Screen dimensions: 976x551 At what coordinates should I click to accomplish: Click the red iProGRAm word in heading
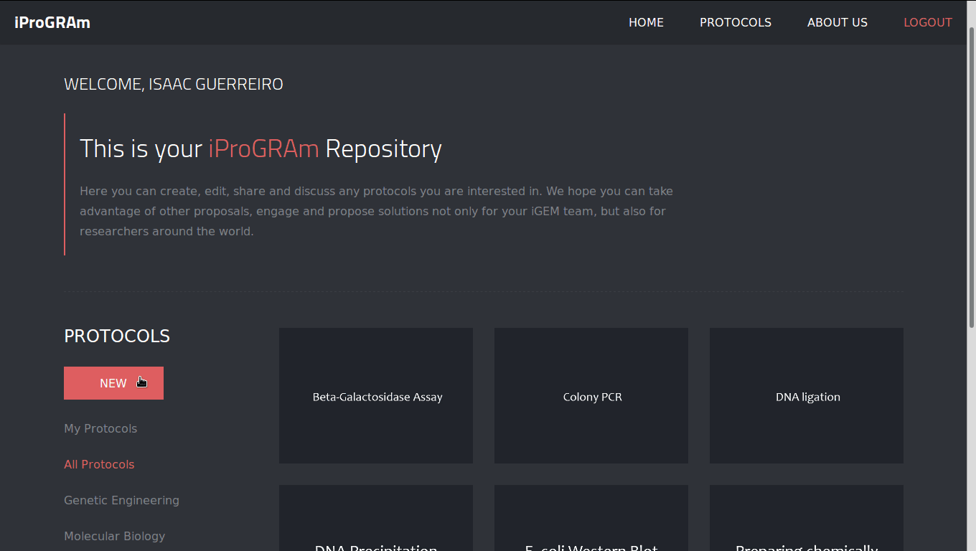[x=263, y=149]
